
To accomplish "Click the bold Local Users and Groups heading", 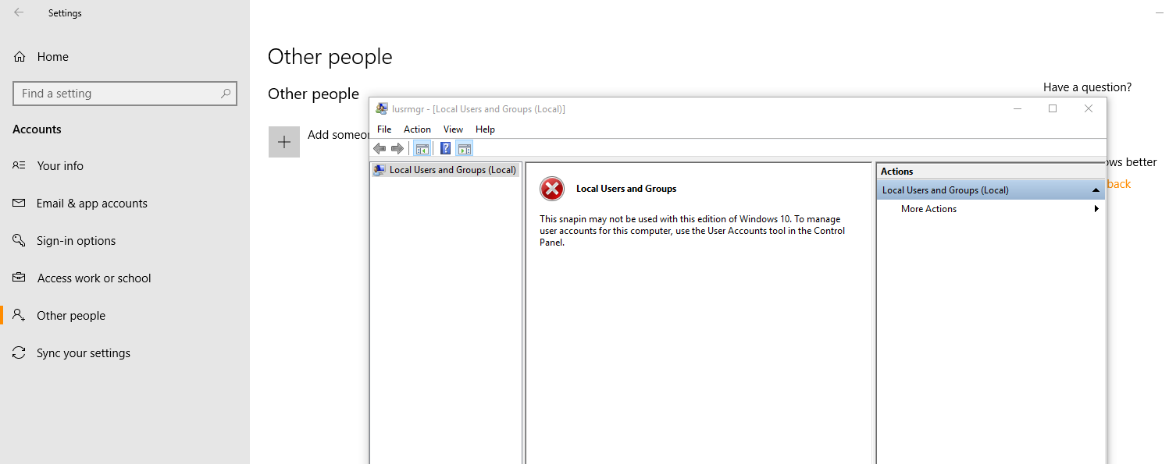I will [626, 189].
